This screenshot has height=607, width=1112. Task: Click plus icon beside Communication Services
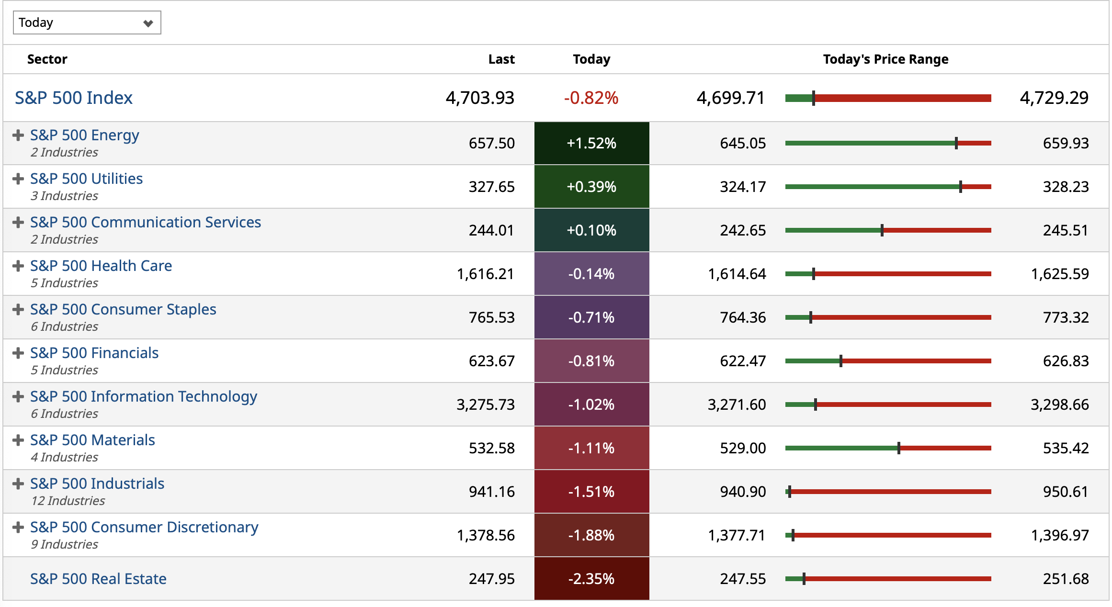point(18,223)
